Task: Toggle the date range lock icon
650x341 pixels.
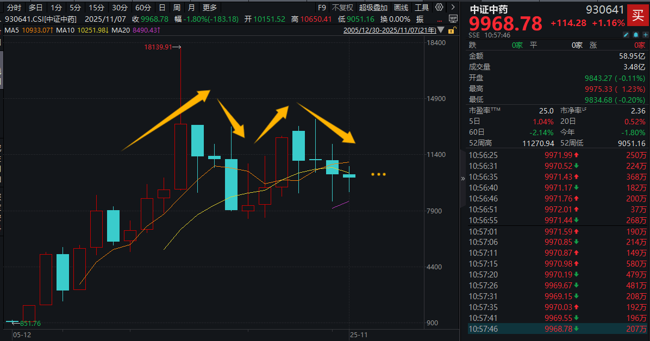Action: tap(452, 30)
